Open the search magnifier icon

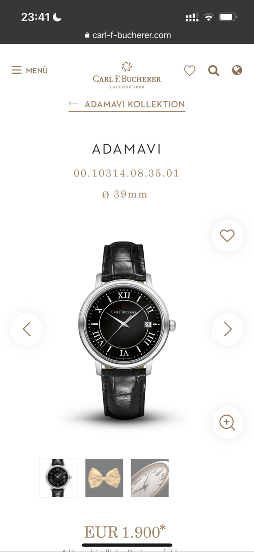click(x=214, y=70)
